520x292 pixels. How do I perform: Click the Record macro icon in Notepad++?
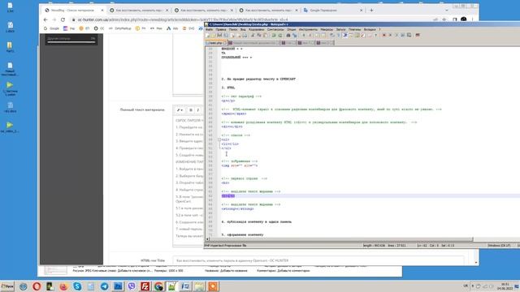click(x=384, y=35)
